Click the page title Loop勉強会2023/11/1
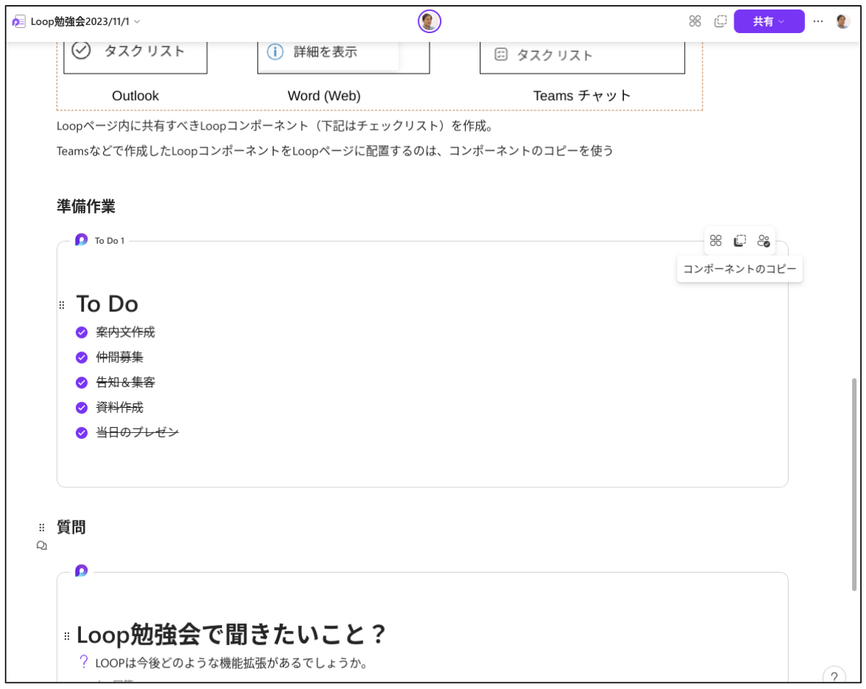Screen dimensions: 866x689 pyautogui.click(x=79, y=21)
